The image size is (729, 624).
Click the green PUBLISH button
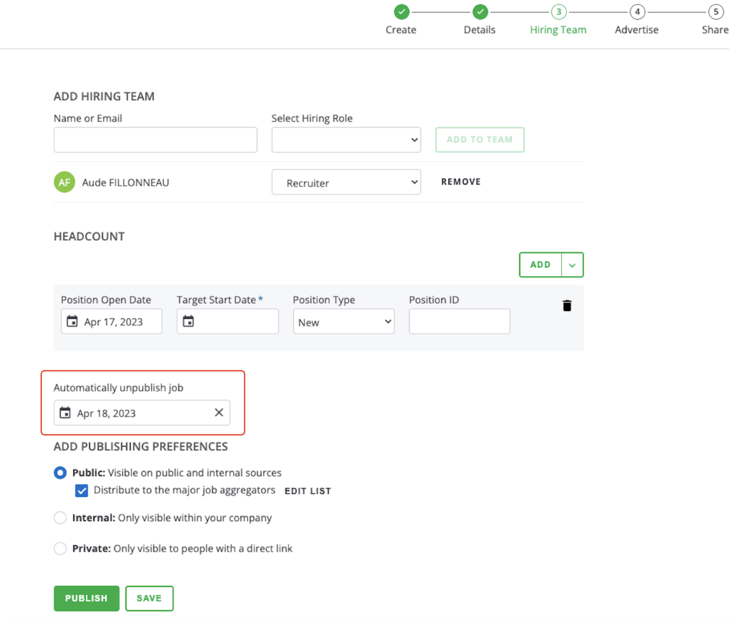86,598
